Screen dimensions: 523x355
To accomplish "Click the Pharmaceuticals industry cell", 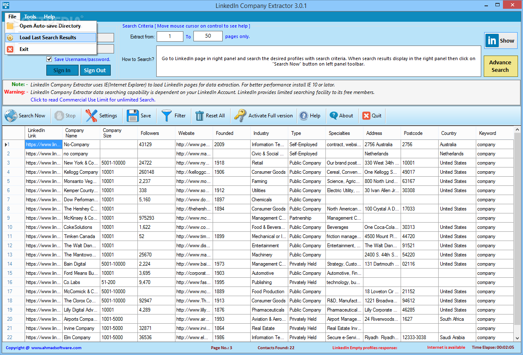I will point(269,310).
